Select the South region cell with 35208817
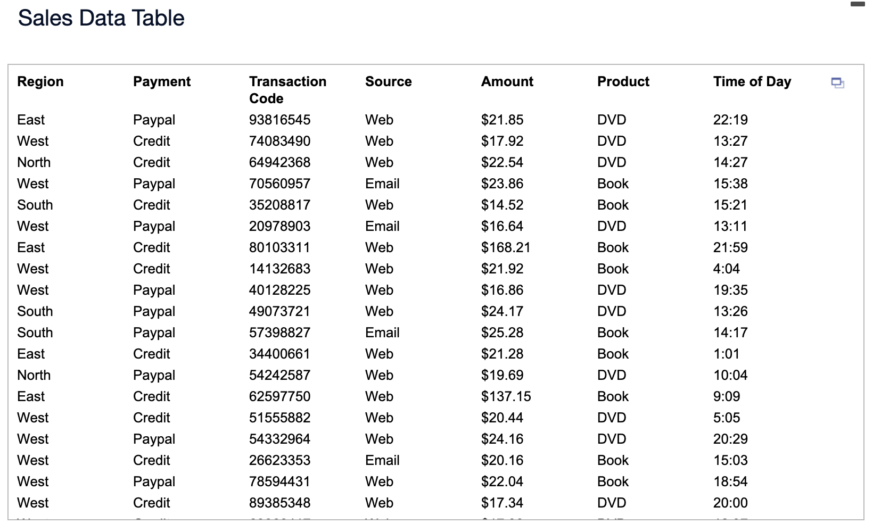 pos(34,205)
